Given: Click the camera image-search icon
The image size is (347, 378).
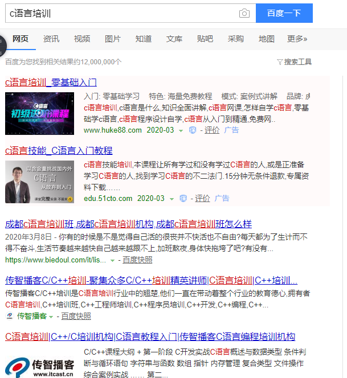Looking at the screenshot, I should pyautogui.click(x=244, y=13).
